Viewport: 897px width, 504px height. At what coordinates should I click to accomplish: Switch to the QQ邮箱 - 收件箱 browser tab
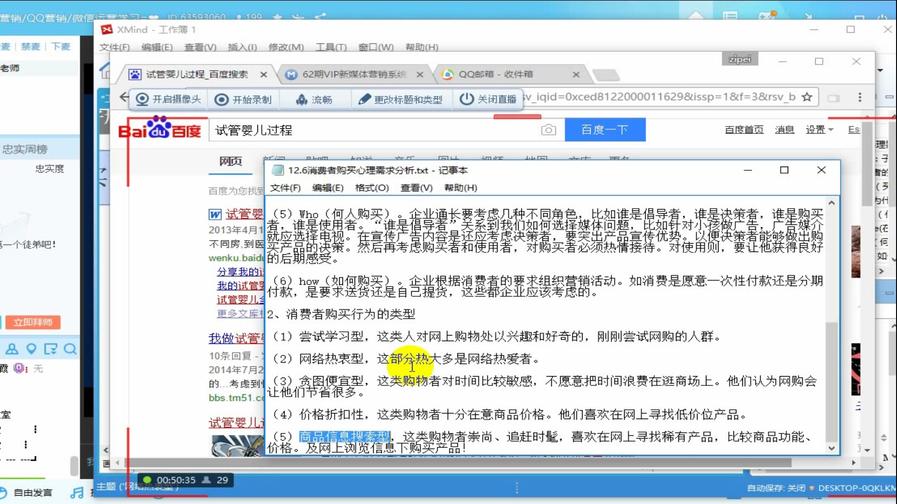(x=495, y=74)
